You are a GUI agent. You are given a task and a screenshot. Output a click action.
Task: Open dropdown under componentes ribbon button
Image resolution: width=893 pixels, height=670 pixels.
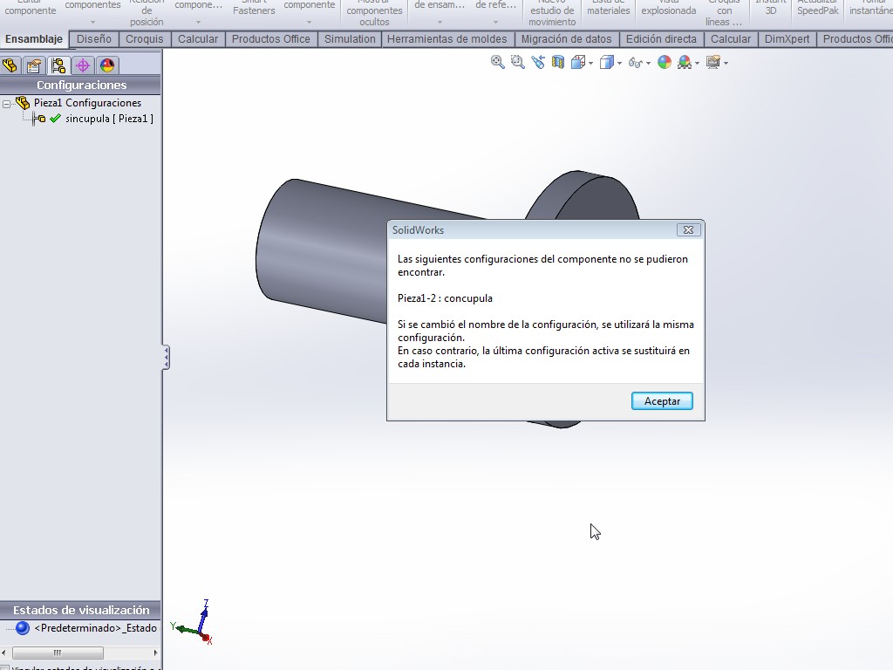click(x=92, y=22)
